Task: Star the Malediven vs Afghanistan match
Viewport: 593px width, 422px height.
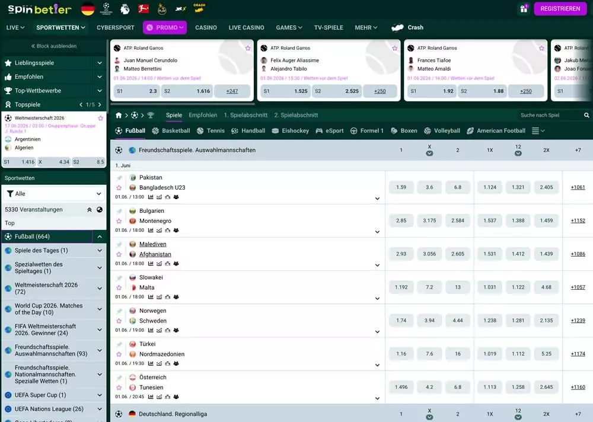Action: [119, 254]
